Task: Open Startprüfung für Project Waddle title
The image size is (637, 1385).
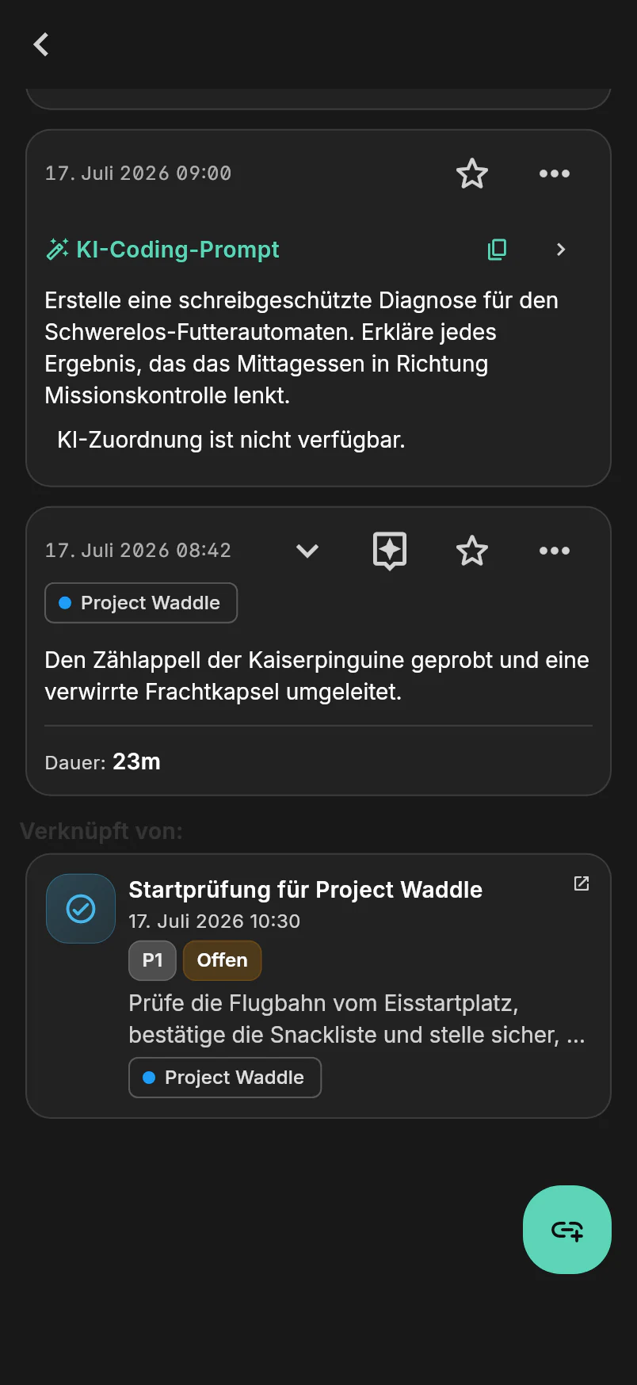Action: (x=306, y=890)
